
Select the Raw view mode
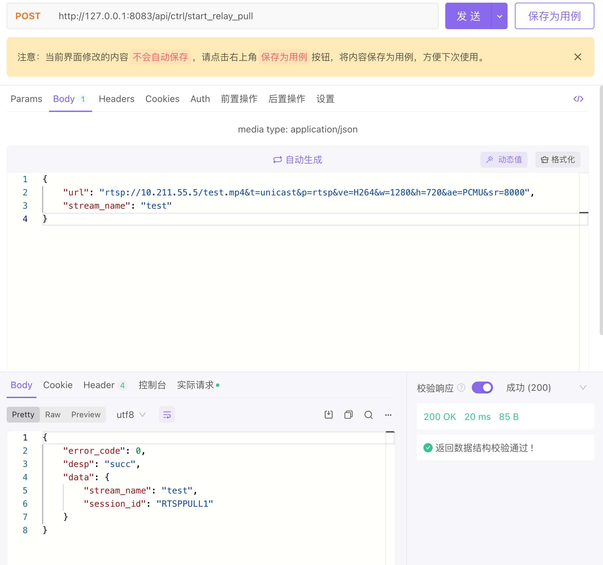point(53,415)
